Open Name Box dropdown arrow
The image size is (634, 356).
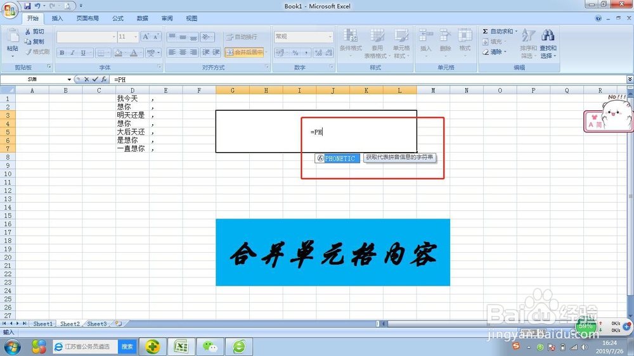(69, 80)
